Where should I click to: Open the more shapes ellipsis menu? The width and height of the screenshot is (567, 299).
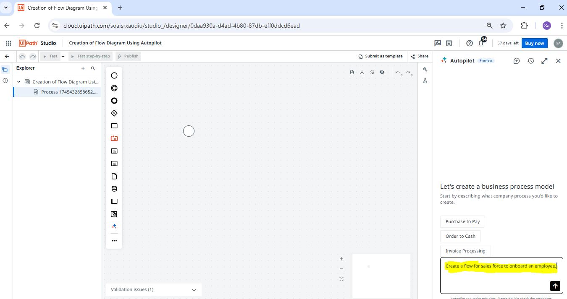[x=114, y=240]
